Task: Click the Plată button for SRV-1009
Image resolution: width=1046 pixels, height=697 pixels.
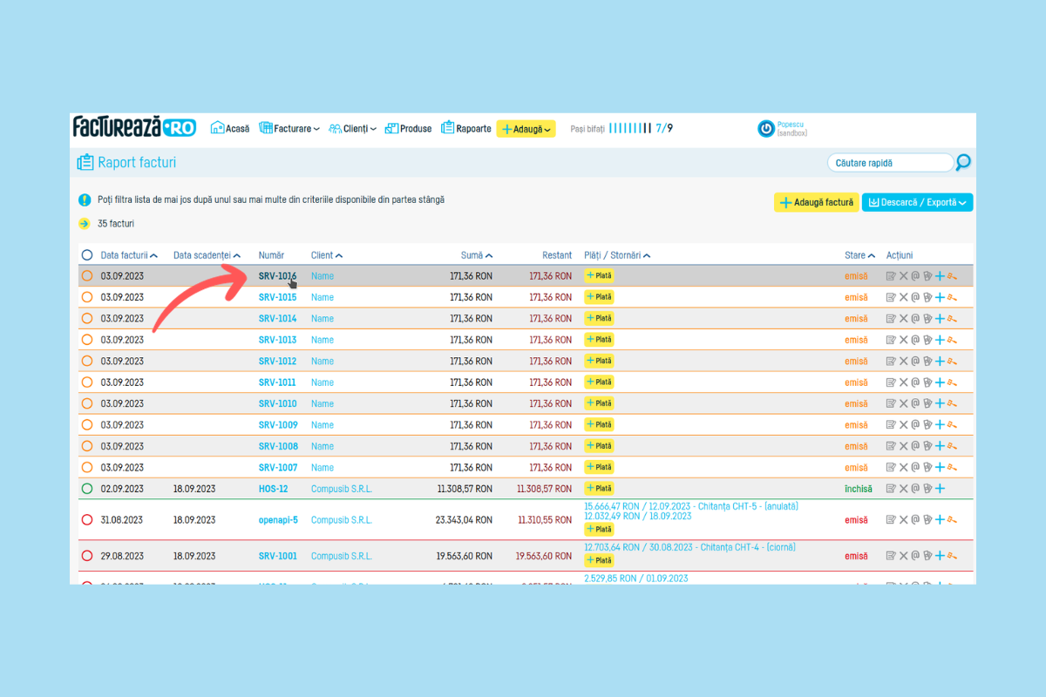Action: click(x=599, y=425)
